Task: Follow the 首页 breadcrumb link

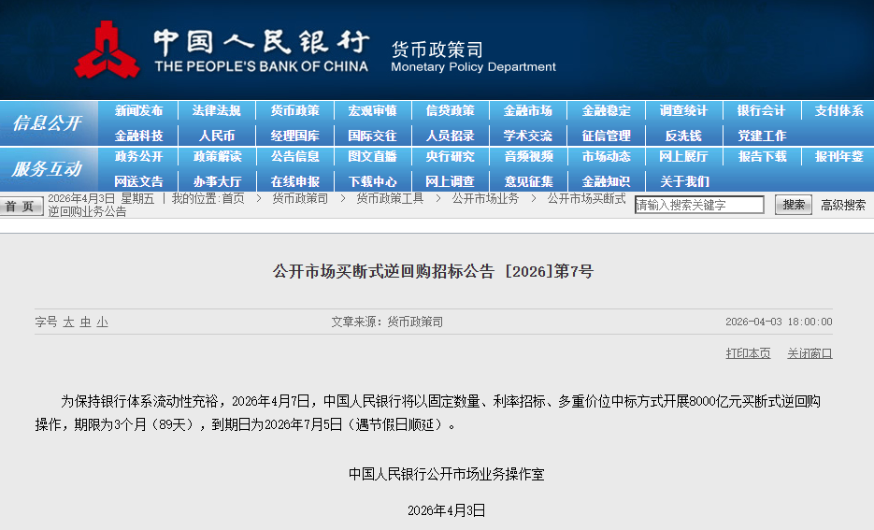Action: click(233, 199)
